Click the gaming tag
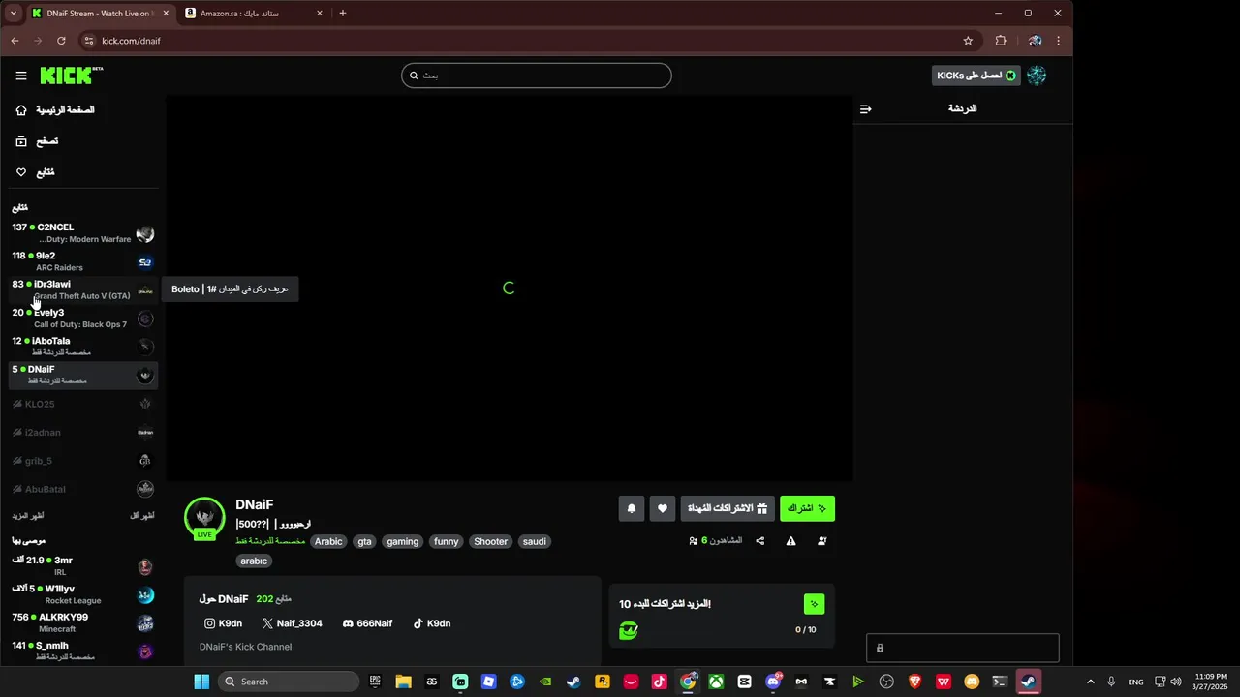Image resolution: width=1240 pixels, height=697 pixels. [402, 542]
